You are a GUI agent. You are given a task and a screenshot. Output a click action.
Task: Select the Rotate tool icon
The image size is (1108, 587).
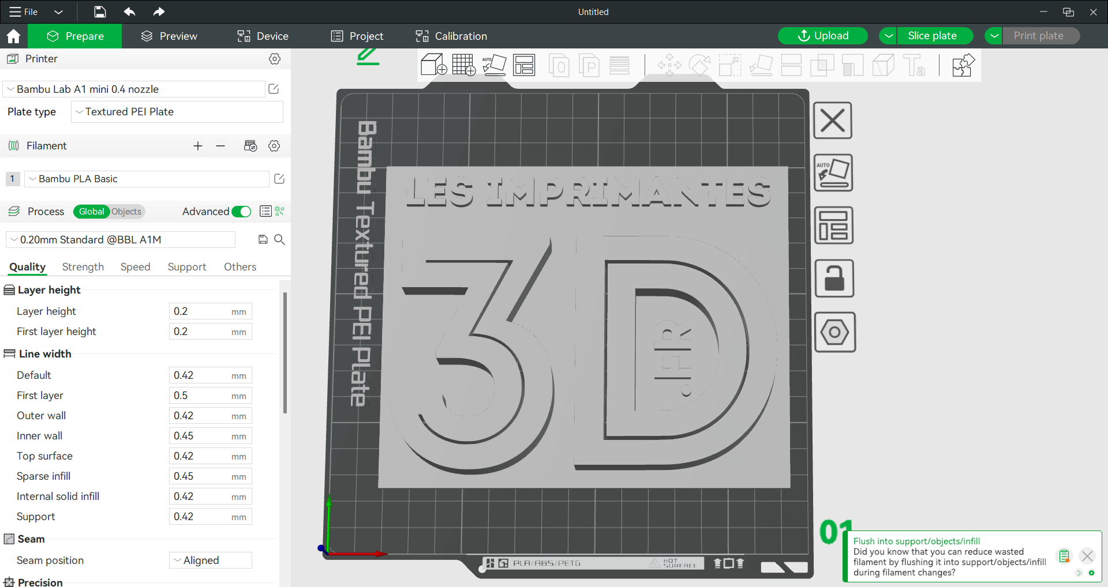[x=699, y=65]
